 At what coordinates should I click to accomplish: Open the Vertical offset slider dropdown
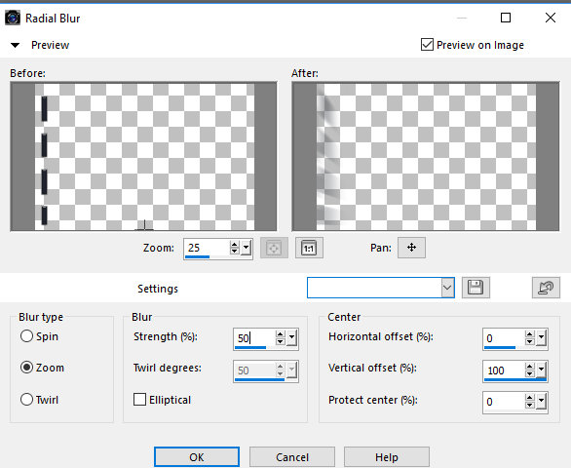click(541, 370)
